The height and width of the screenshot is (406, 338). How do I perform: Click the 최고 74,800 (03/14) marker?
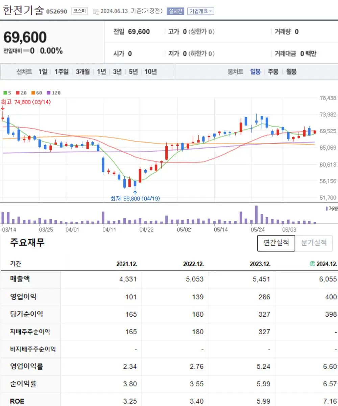tap(26, 102)
